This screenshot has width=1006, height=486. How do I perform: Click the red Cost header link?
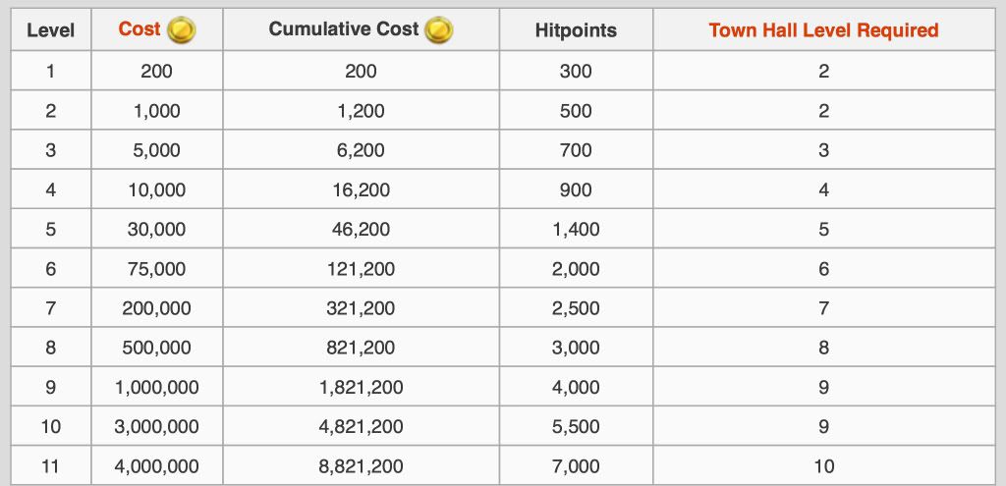[139, 29]
